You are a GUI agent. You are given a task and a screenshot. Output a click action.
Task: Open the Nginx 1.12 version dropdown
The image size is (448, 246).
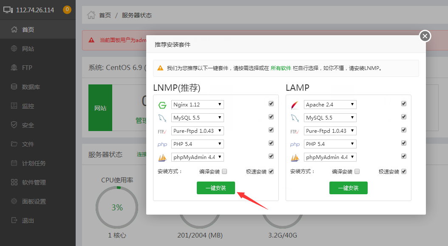click(197, 105)
